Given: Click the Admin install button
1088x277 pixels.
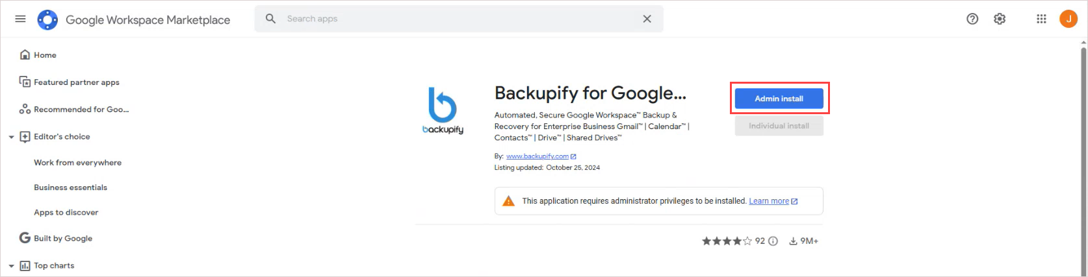Looking at the screenshot, I should click(x=779, y=99).
